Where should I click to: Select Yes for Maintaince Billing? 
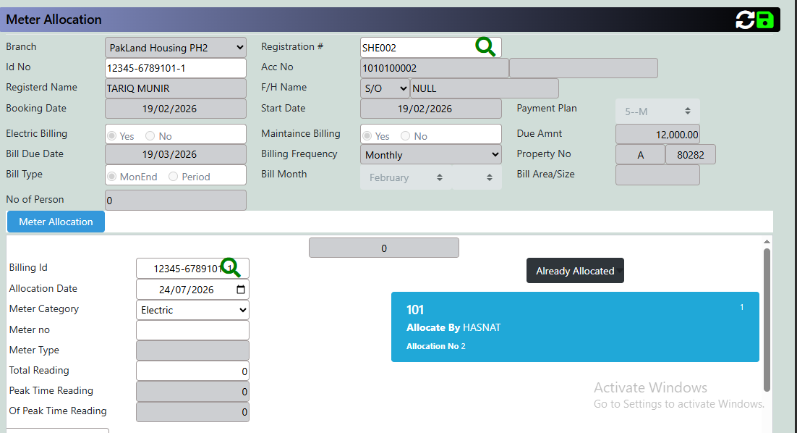tap(367, 136)
